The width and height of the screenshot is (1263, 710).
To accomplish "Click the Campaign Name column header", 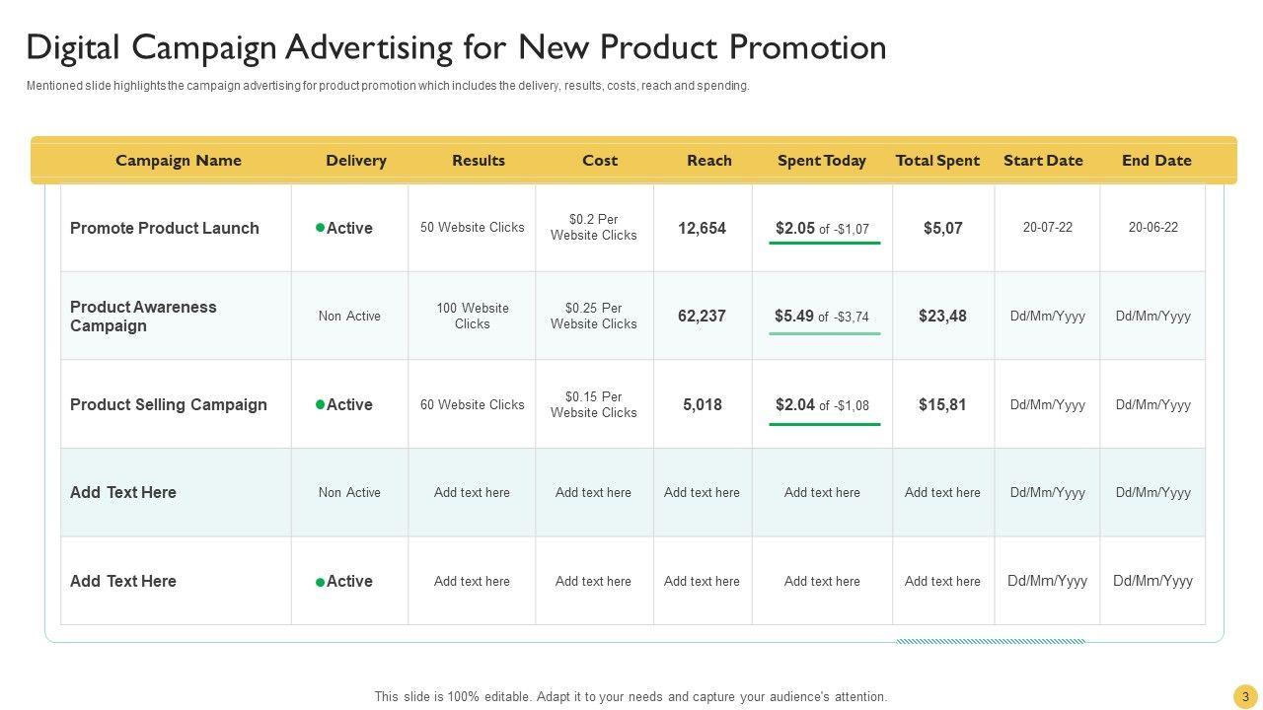I will point(179,161).
